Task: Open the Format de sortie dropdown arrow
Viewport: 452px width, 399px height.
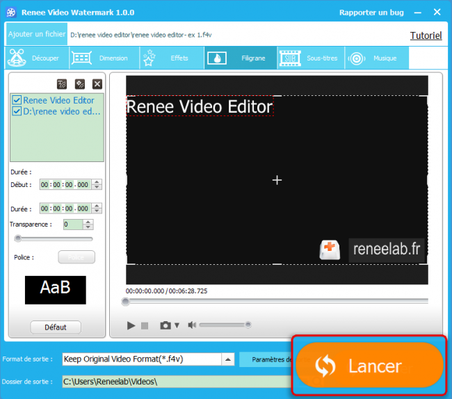Action: 228,359
